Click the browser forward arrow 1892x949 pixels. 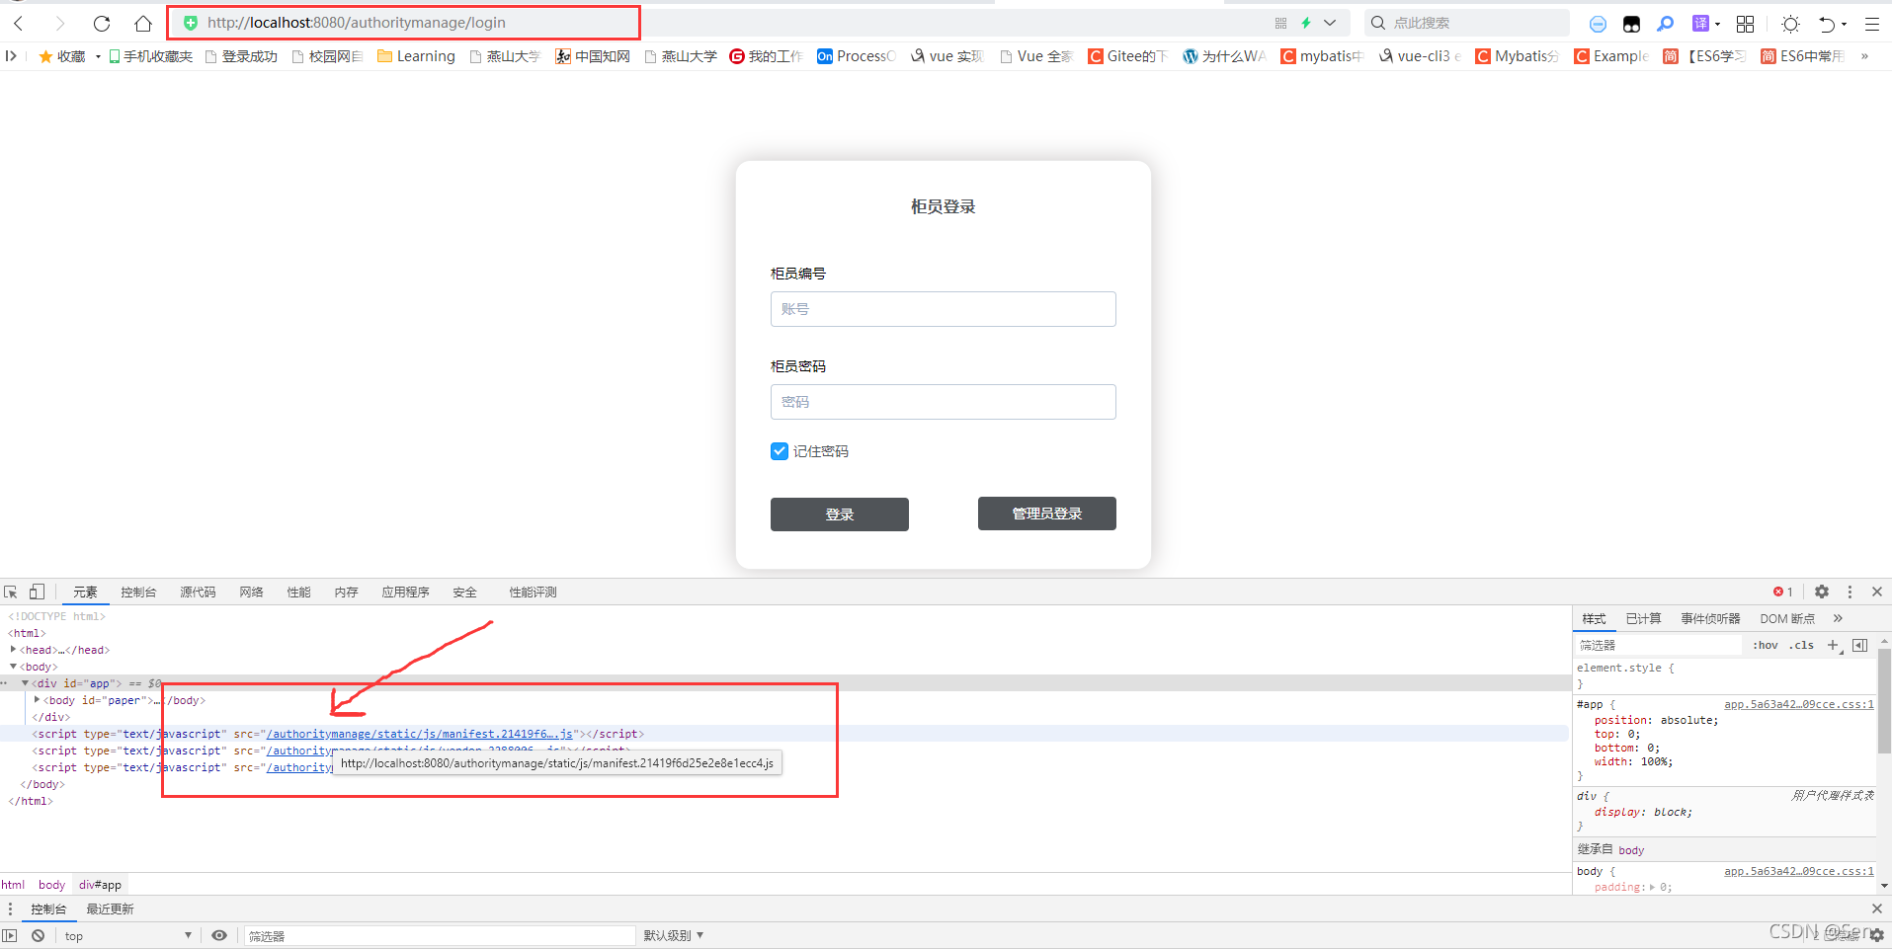[x=60, y=23]
